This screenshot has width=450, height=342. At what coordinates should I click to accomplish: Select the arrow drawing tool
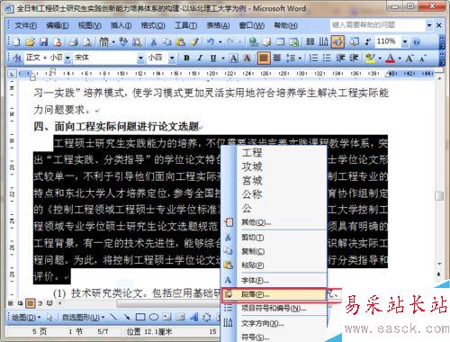pyautogui.click(x=127, y=317)
